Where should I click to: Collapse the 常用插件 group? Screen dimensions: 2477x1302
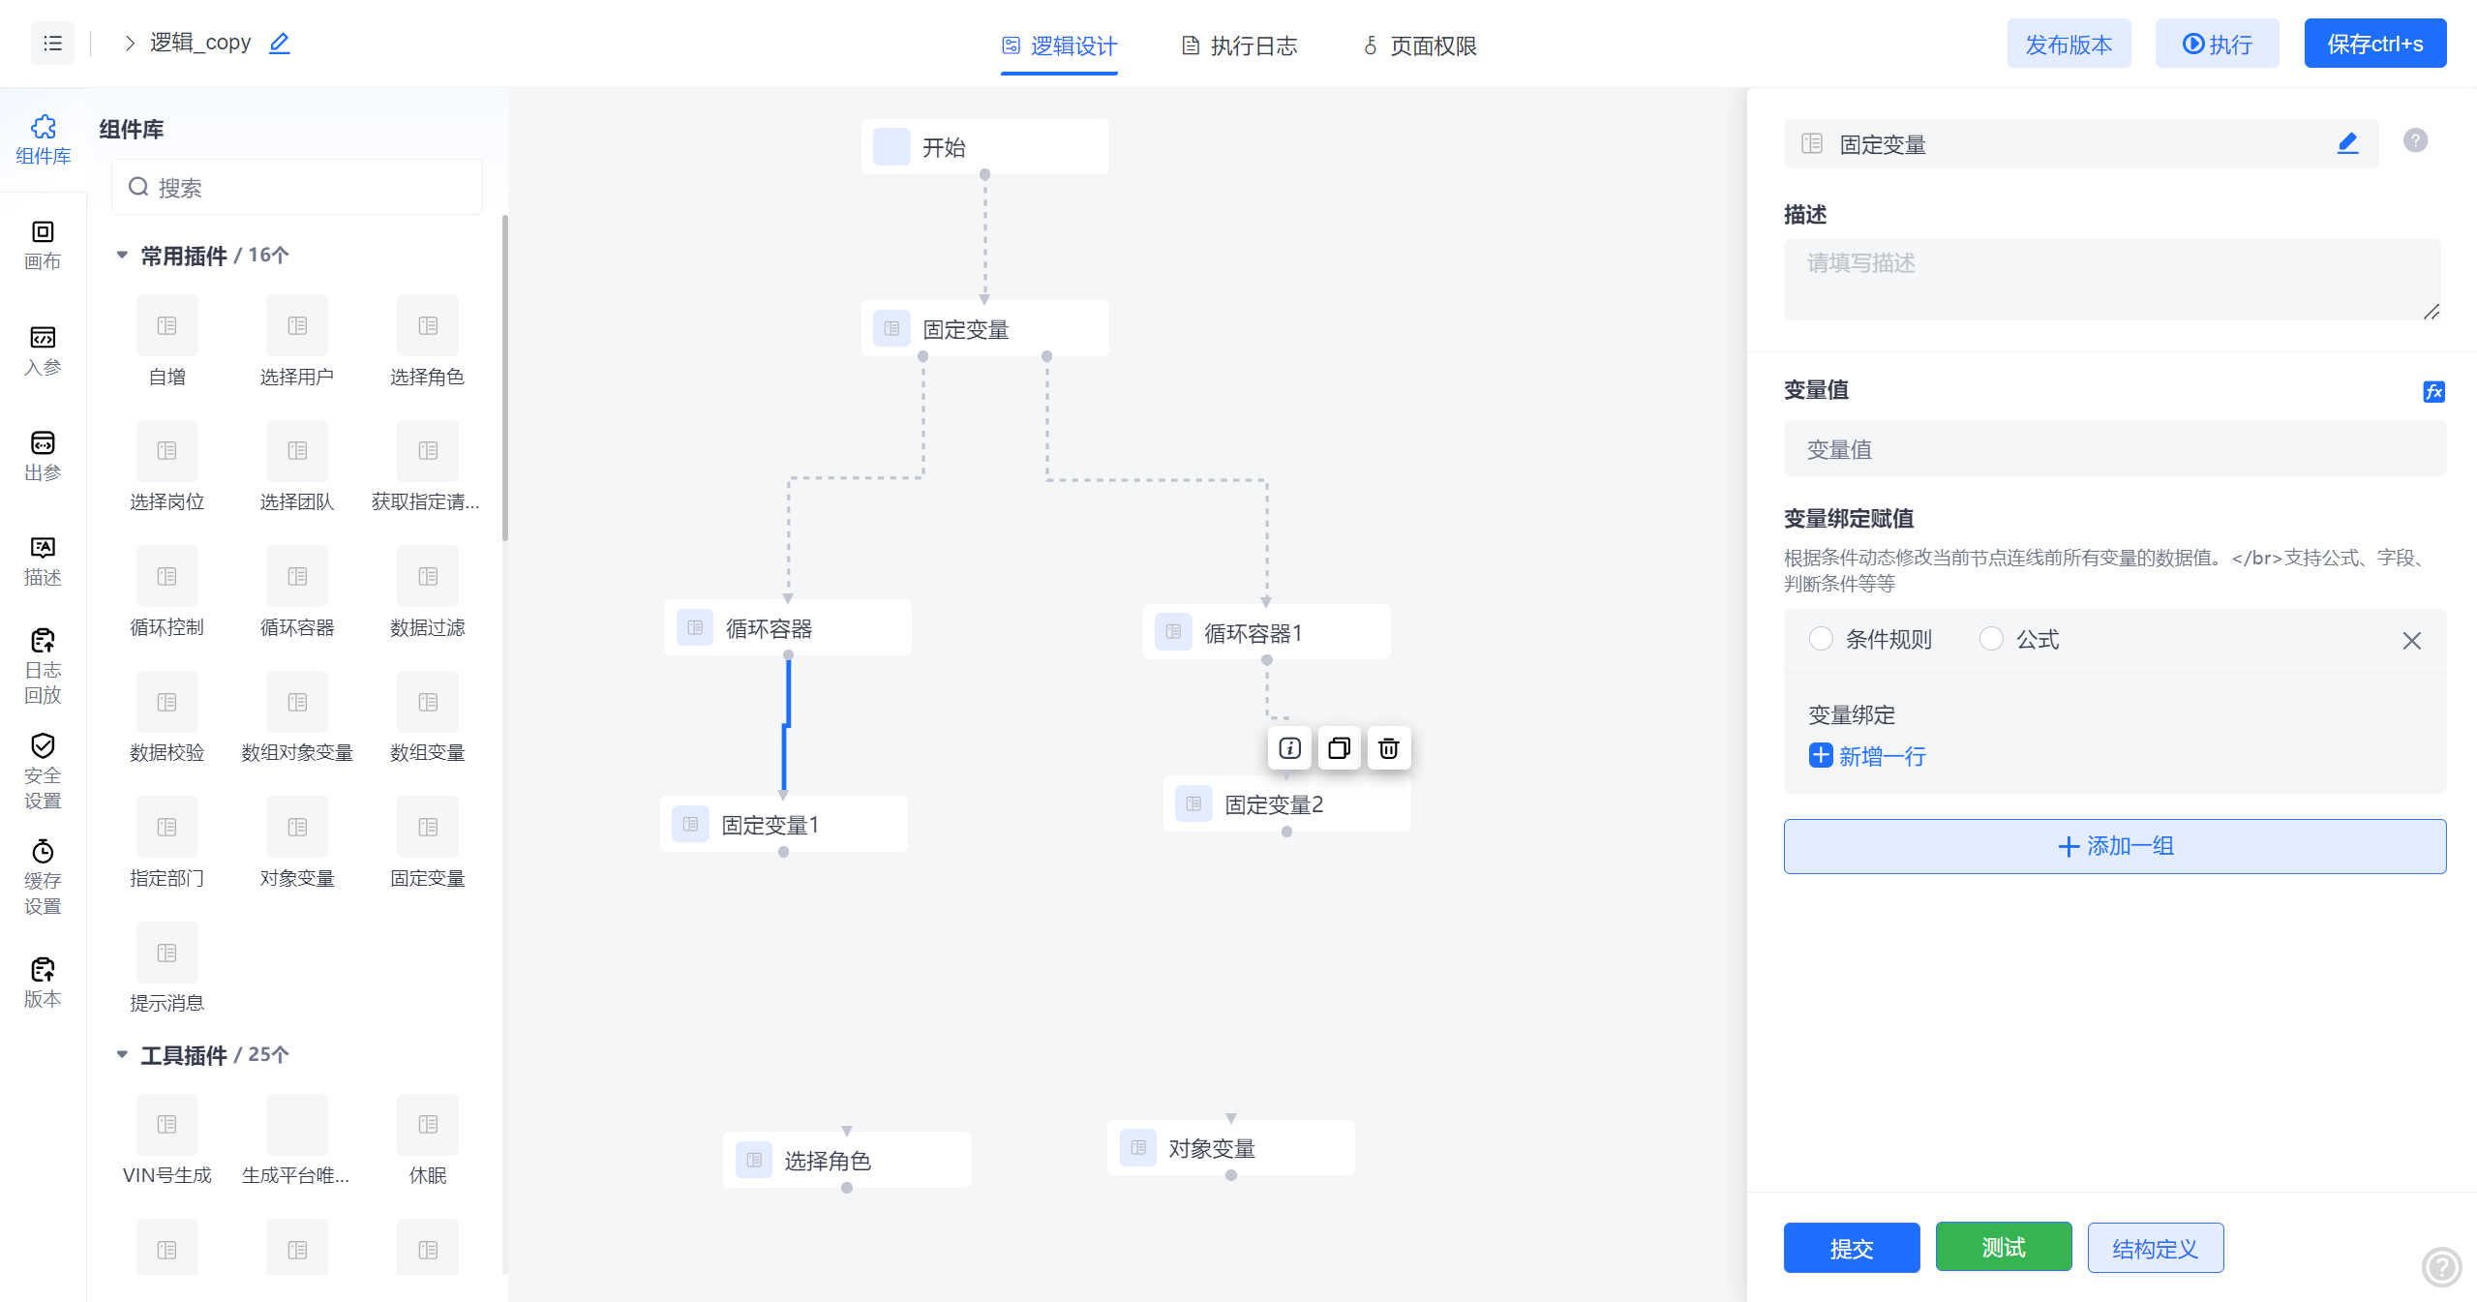tap(122, 256)
